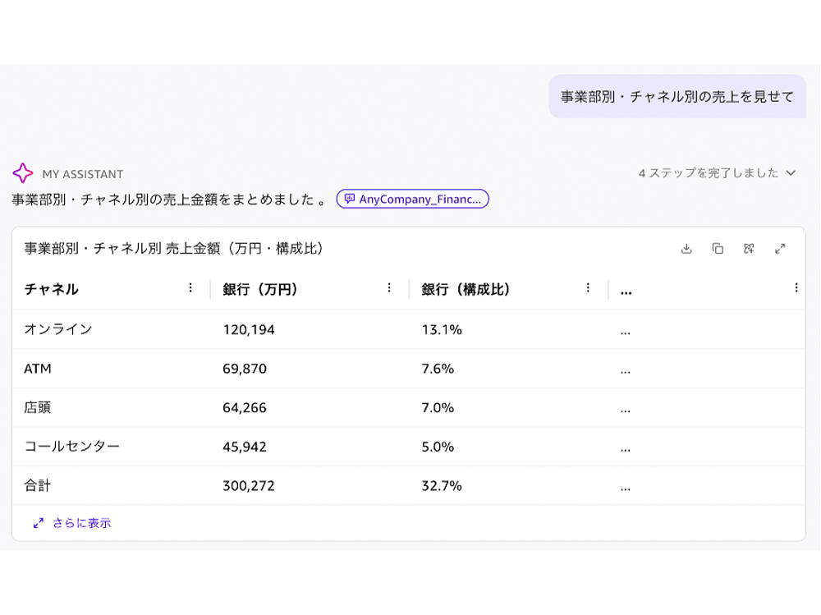Click the 7.0% ratio cell

[x=438, y=407]
